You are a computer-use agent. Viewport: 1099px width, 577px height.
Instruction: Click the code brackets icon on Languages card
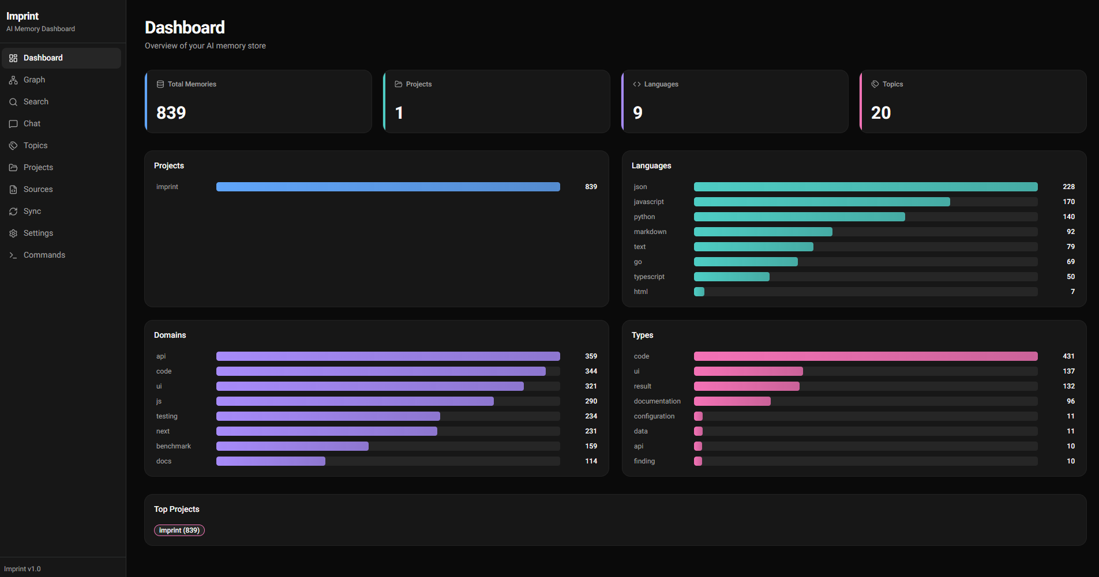[637, 84]
